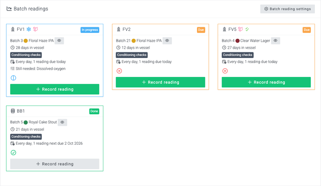Click Floral Haze IPA color dot in FV2

tap(134, 41)
